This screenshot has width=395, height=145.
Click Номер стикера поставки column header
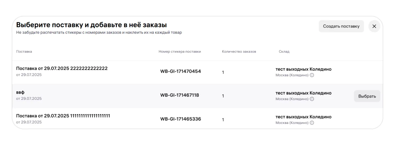tap(180, 52)
